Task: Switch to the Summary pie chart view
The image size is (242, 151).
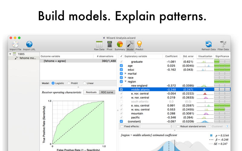Action: [120, 44]
